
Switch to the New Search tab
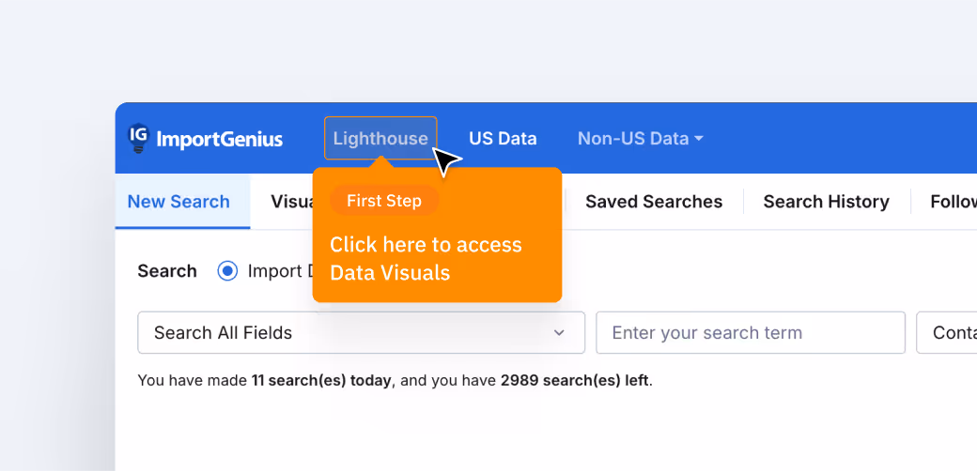[178, 202]
